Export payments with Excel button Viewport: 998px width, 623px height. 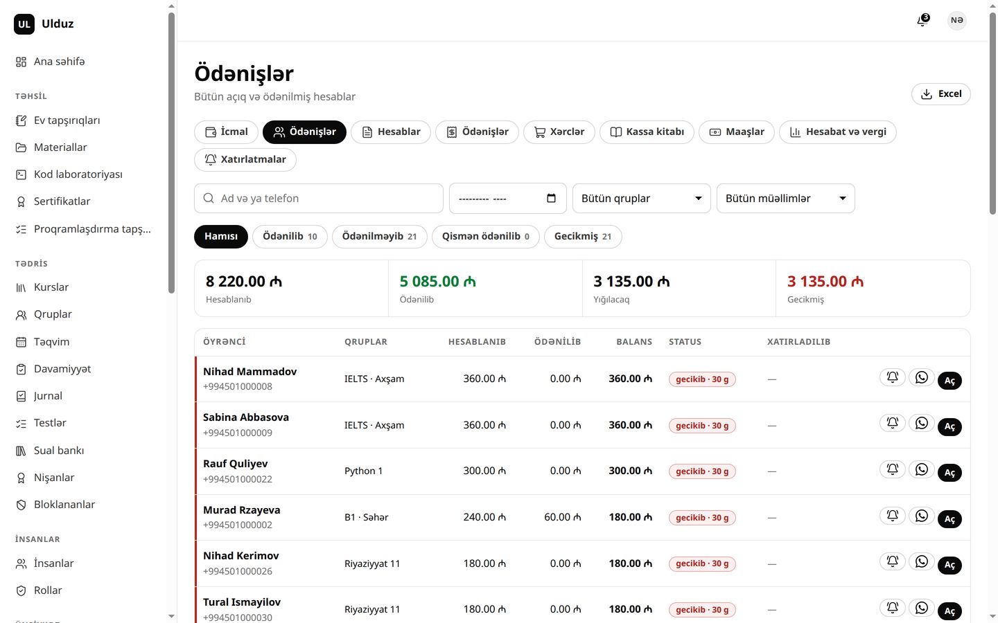click(941, 94)
